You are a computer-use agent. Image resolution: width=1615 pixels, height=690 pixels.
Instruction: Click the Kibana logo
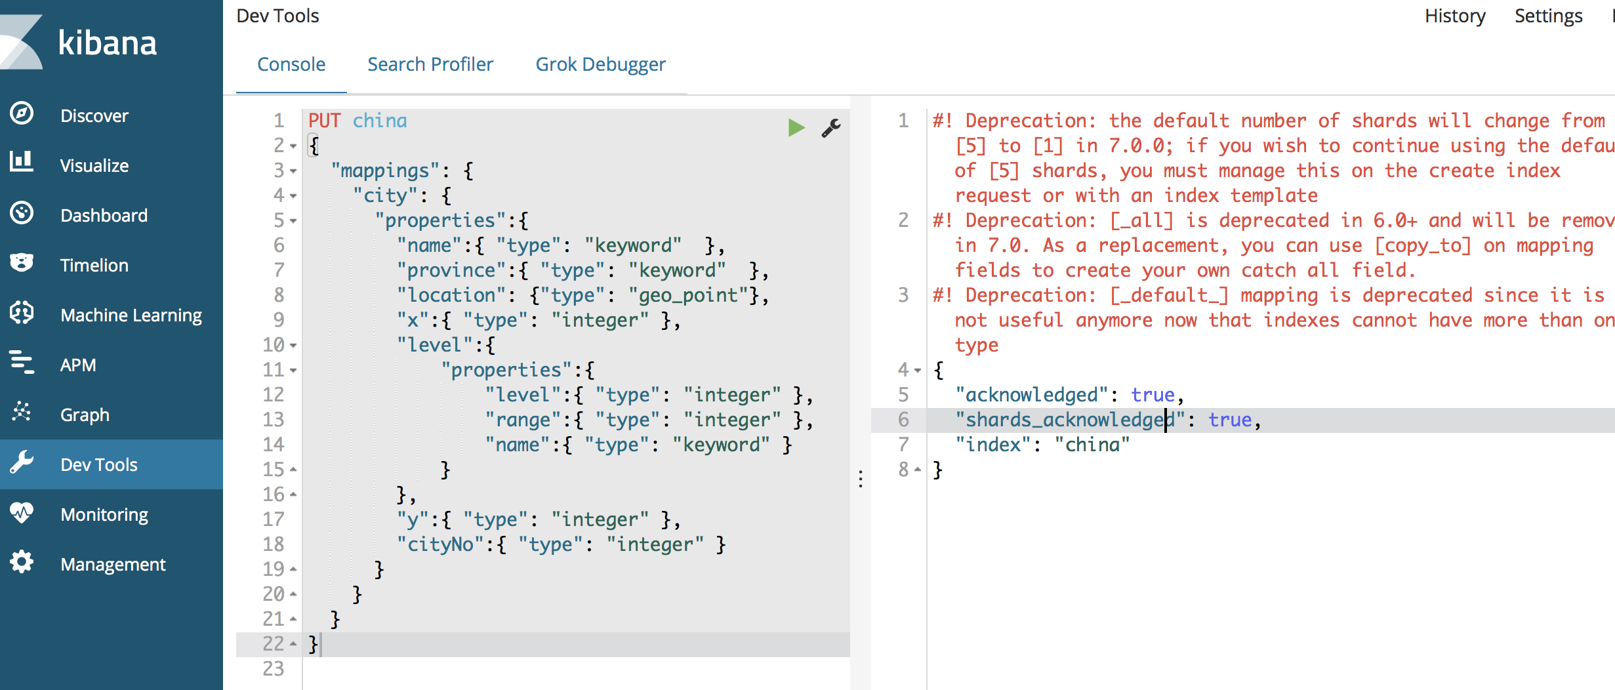click(x=79, y=43)
